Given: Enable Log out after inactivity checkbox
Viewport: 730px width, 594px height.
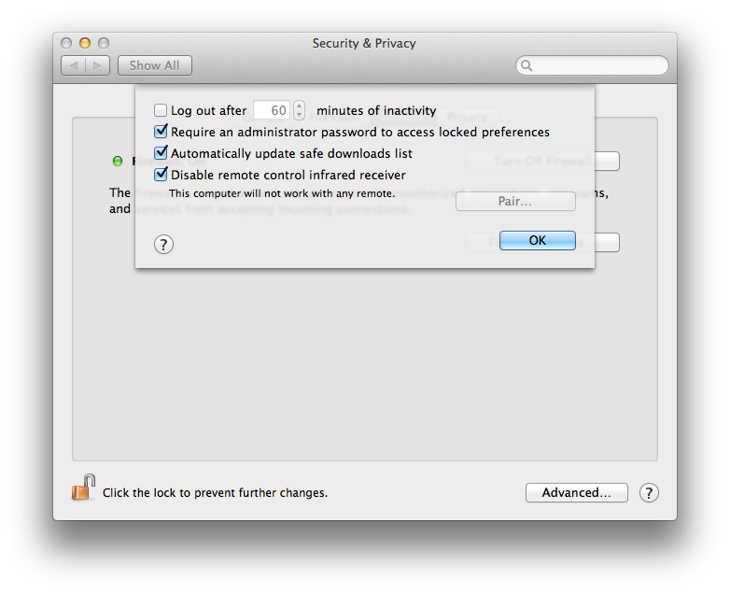Looking at the screenshot, I should click(161, 110).
